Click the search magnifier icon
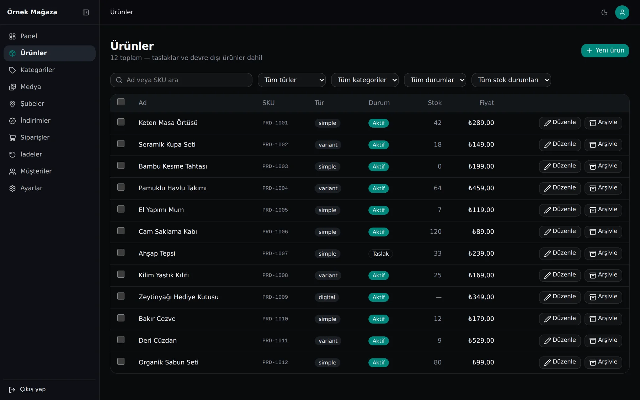 click(119, 80)
